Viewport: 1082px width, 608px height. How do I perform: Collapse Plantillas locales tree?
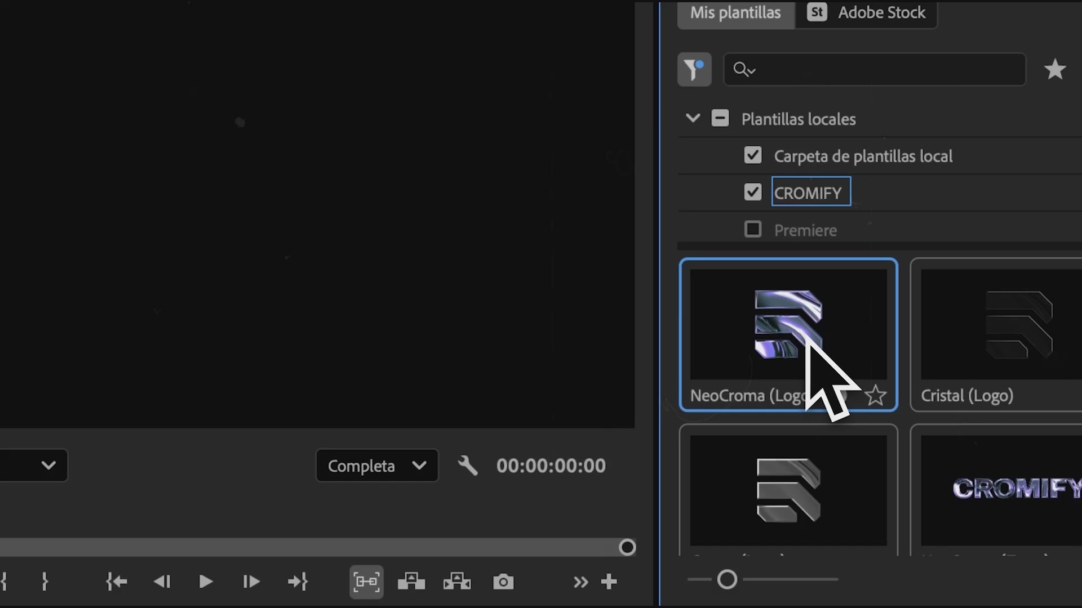pyautogui.click(x=693, y=118)
